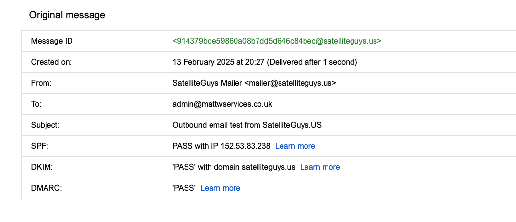Click the SPF Learn more link

coord(295,146)
